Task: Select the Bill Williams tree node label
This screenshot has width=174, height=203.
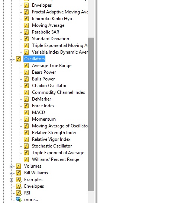Action: [x=36, y=173]
